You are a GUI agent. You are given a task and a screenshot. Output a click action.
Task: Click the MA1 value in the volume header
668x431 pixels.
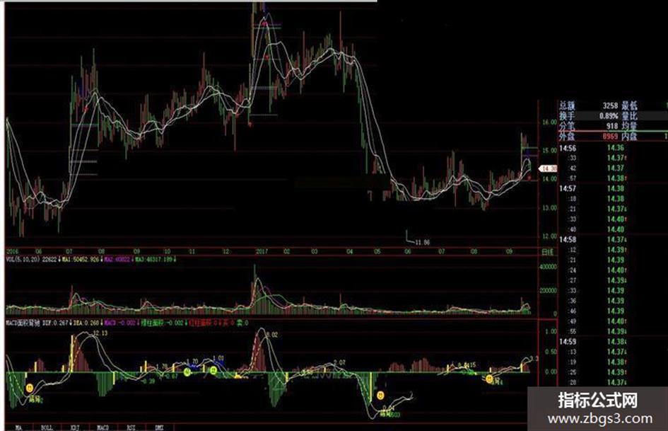click(82, 259)
